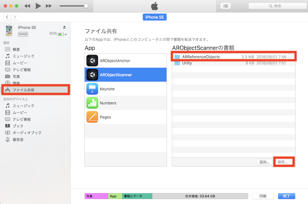The width and height of the screenshot is (308, 204).
Task: Select the ARObjectScanner app name
Action: pyautogui.click(x=116, y=75)
